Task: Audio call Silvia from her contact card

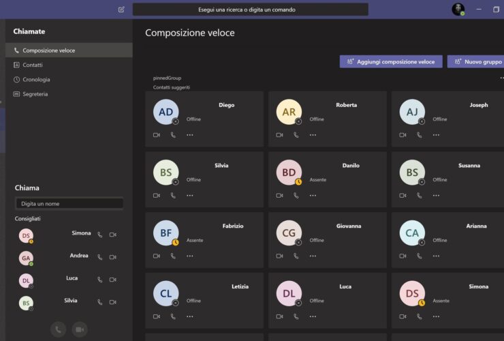Action: (173, 196)
